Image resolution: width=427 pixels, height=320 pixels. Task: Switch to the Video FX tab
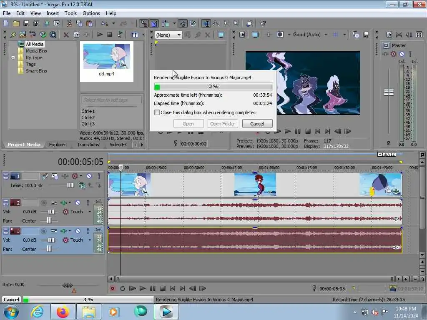[x=118, y=145]
